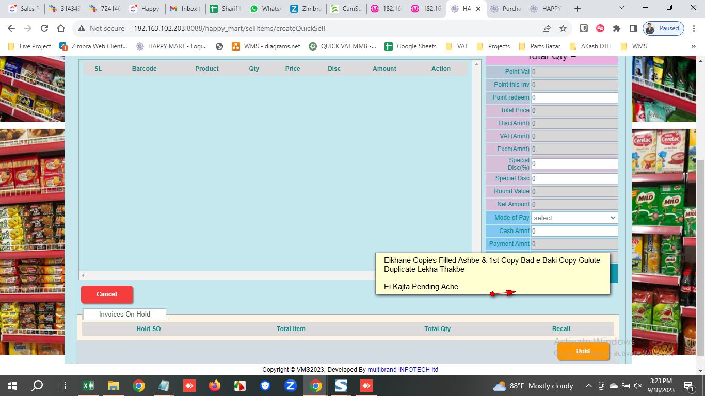Screen dimensions: 705x396
Task: Launch Excel from the taskbar
Action: click(88, 386)
